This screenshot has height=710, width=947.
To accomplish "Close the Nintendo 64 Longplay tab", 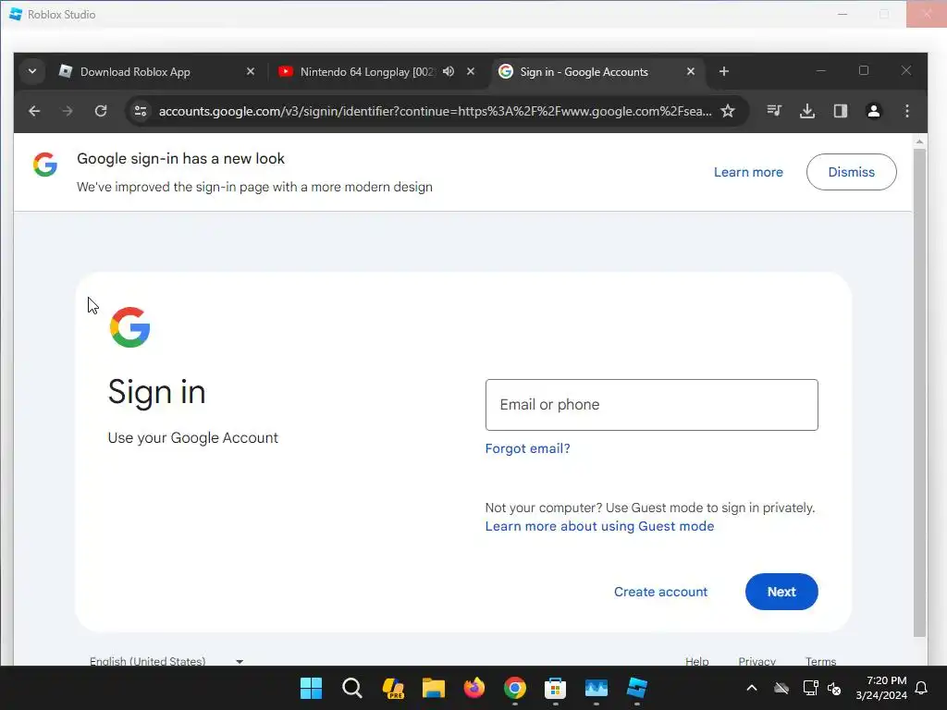I will coord(471,71).
